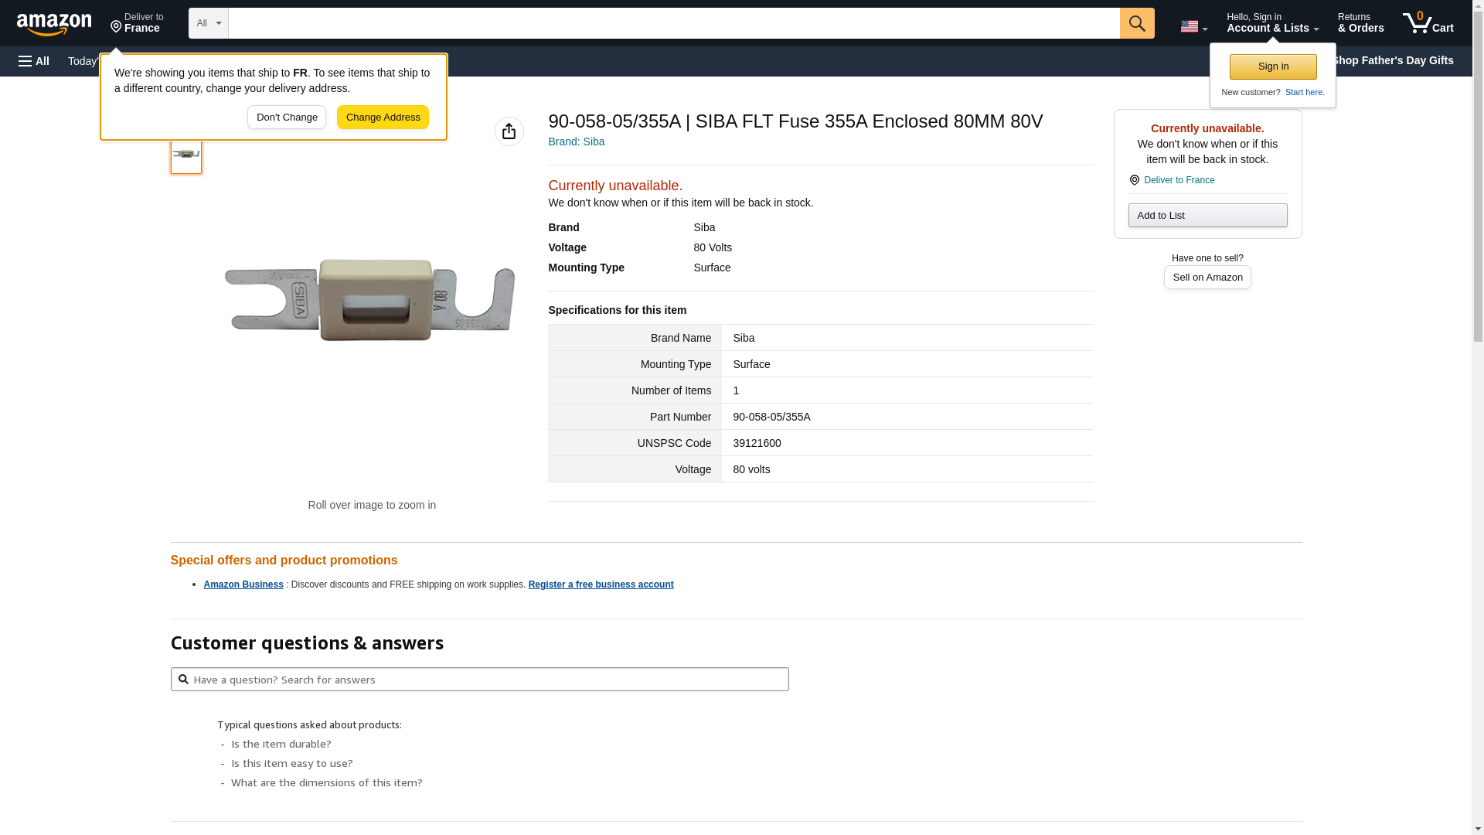Click the share icon beside product image
This screenshot has height=835, width=1484.
click(509, 131)
